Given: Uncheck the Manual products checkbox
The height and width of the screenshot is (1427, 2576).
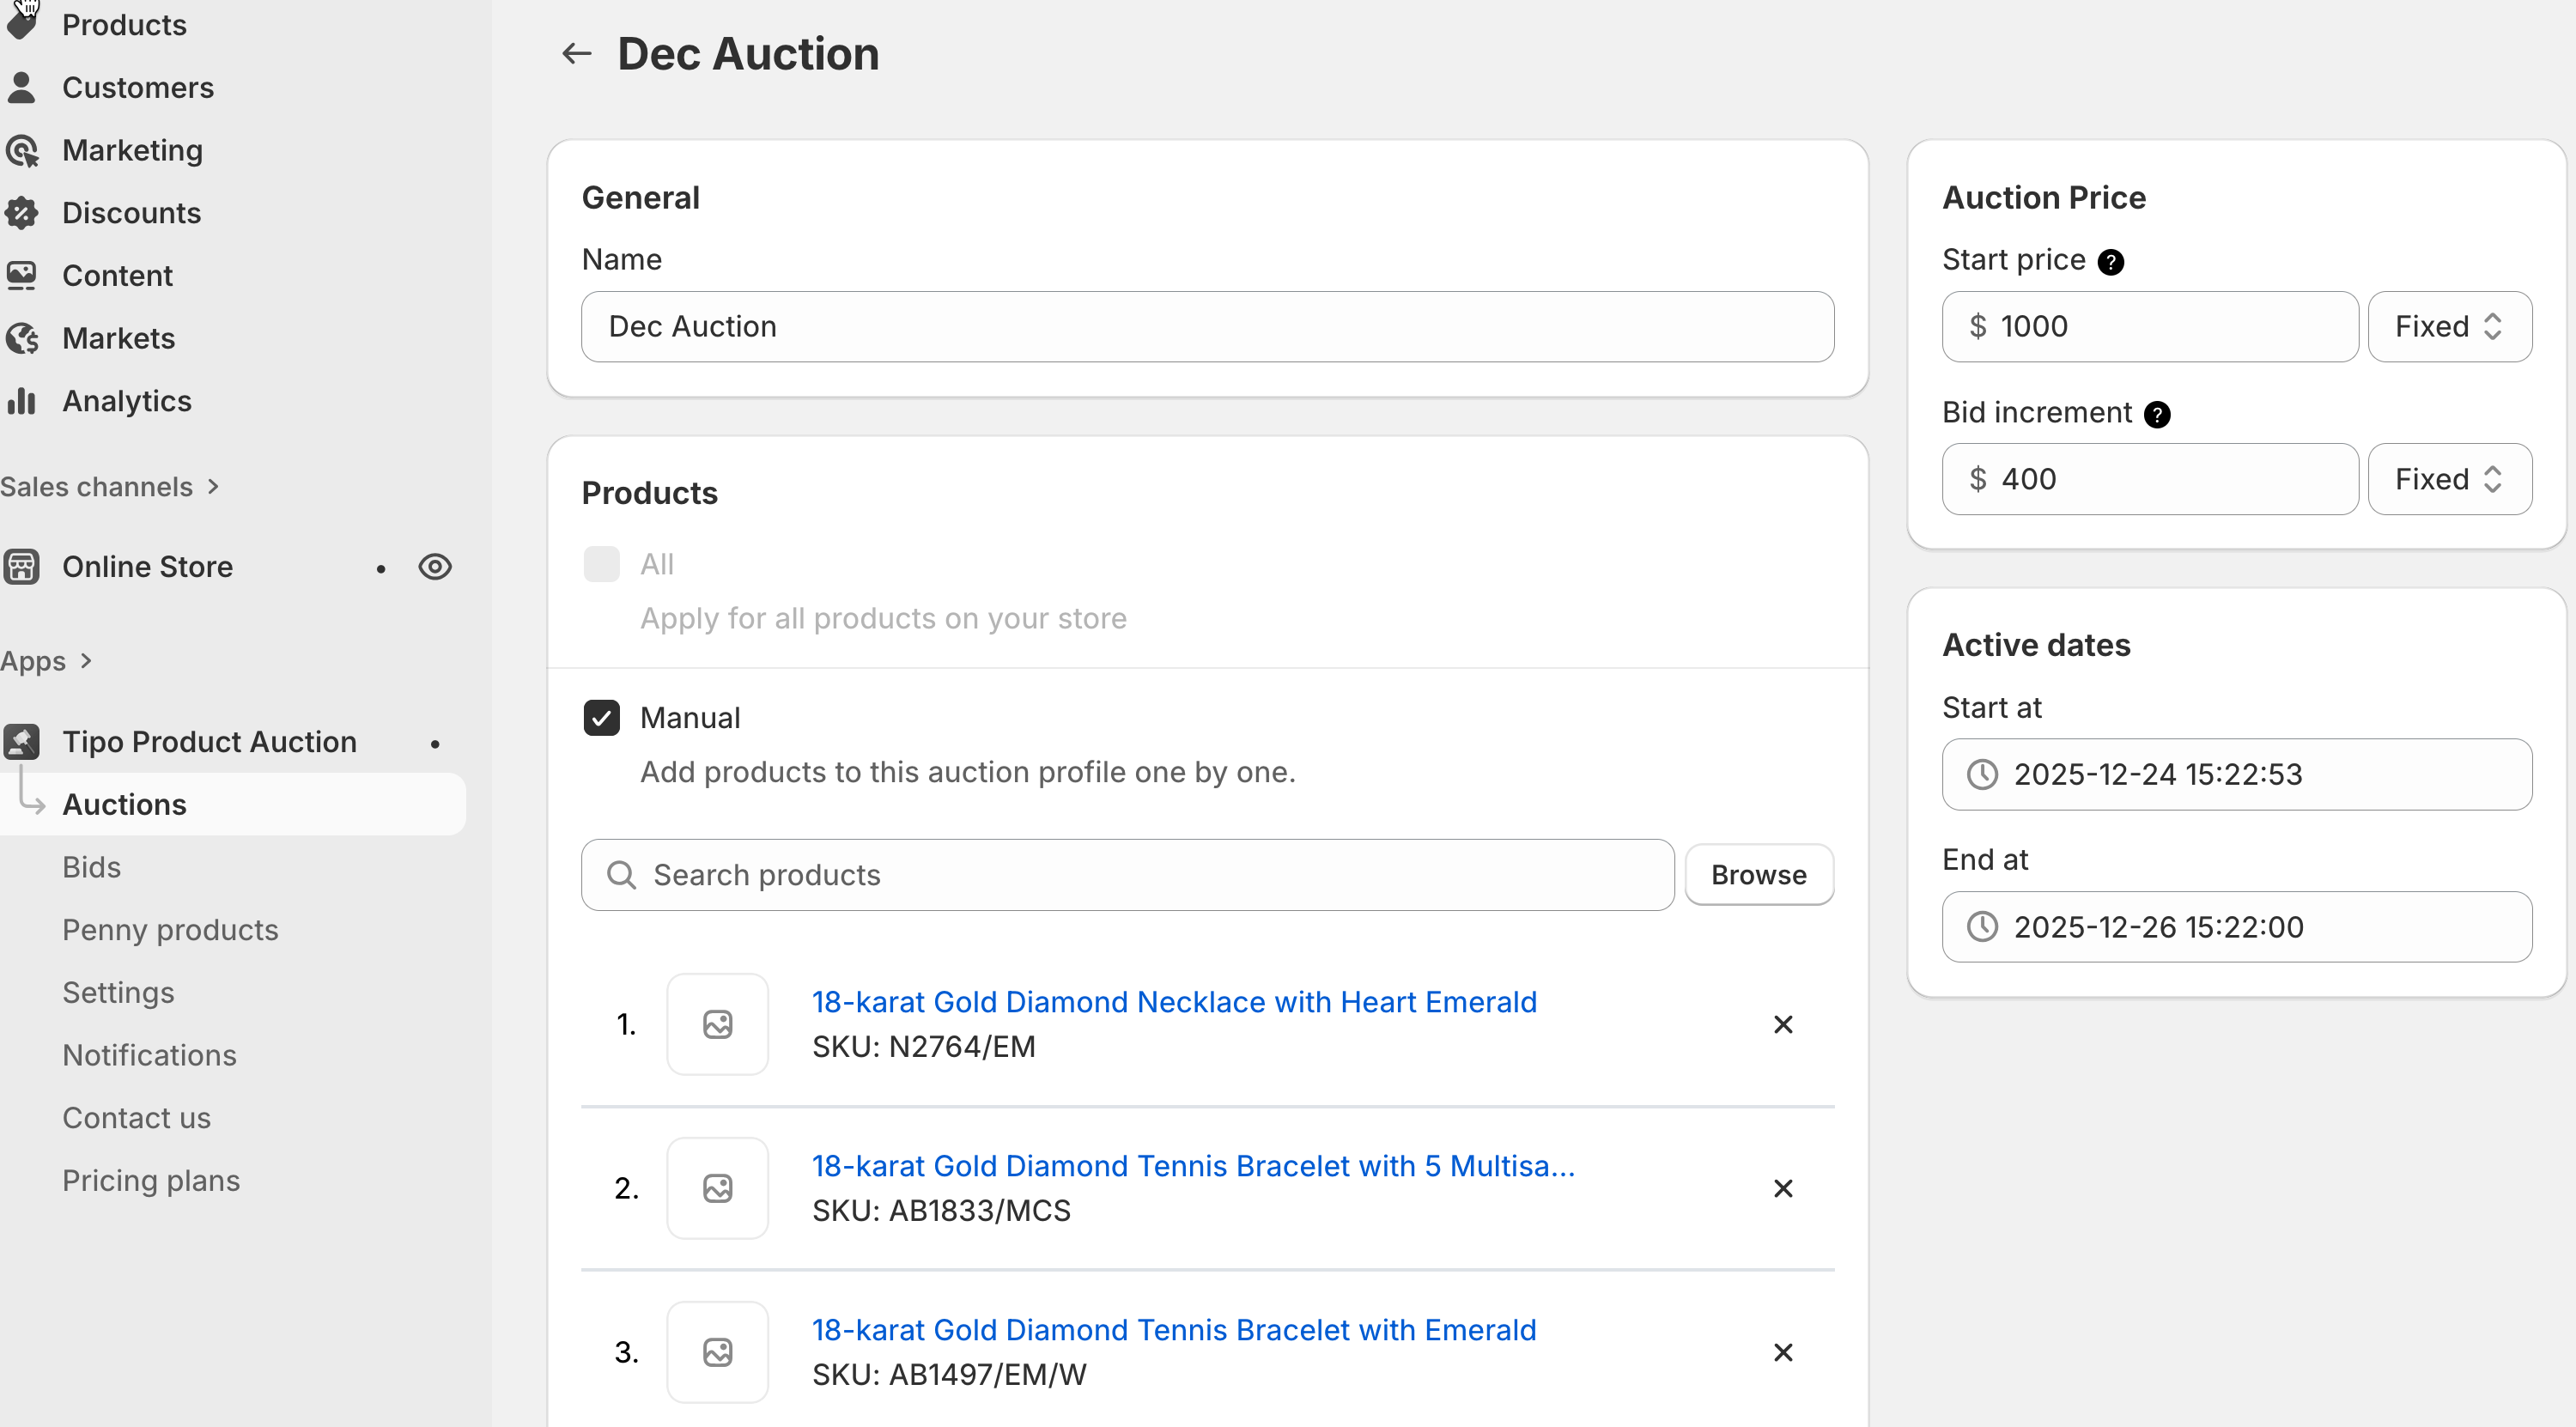Looking at the screenshot, I should [601, 718].
